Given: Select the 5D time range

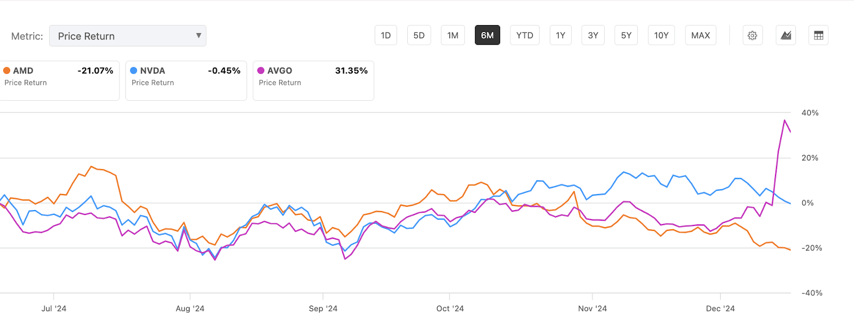Looking at the screenshot, I should coord(419,36).
